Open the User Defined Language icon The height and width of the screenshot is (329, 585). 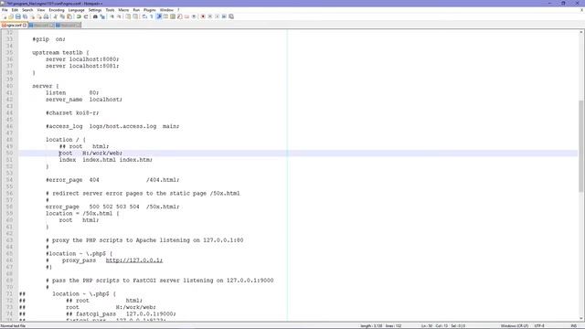point(165,16)
